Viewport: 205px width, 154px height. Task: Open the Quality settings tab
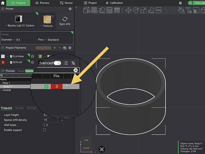pos(19,108)
